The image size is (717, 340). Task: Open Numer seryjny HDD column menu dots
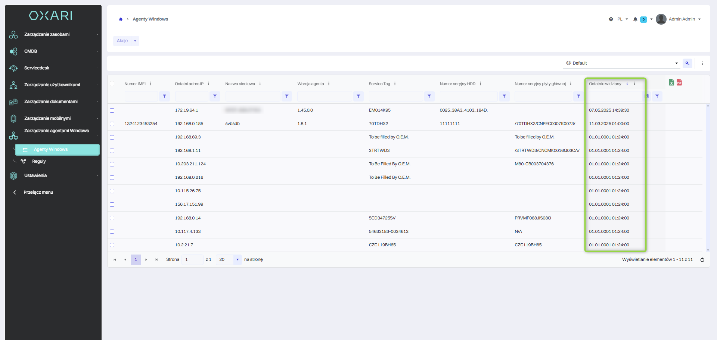pyautogui.click(x=480, y=84)
